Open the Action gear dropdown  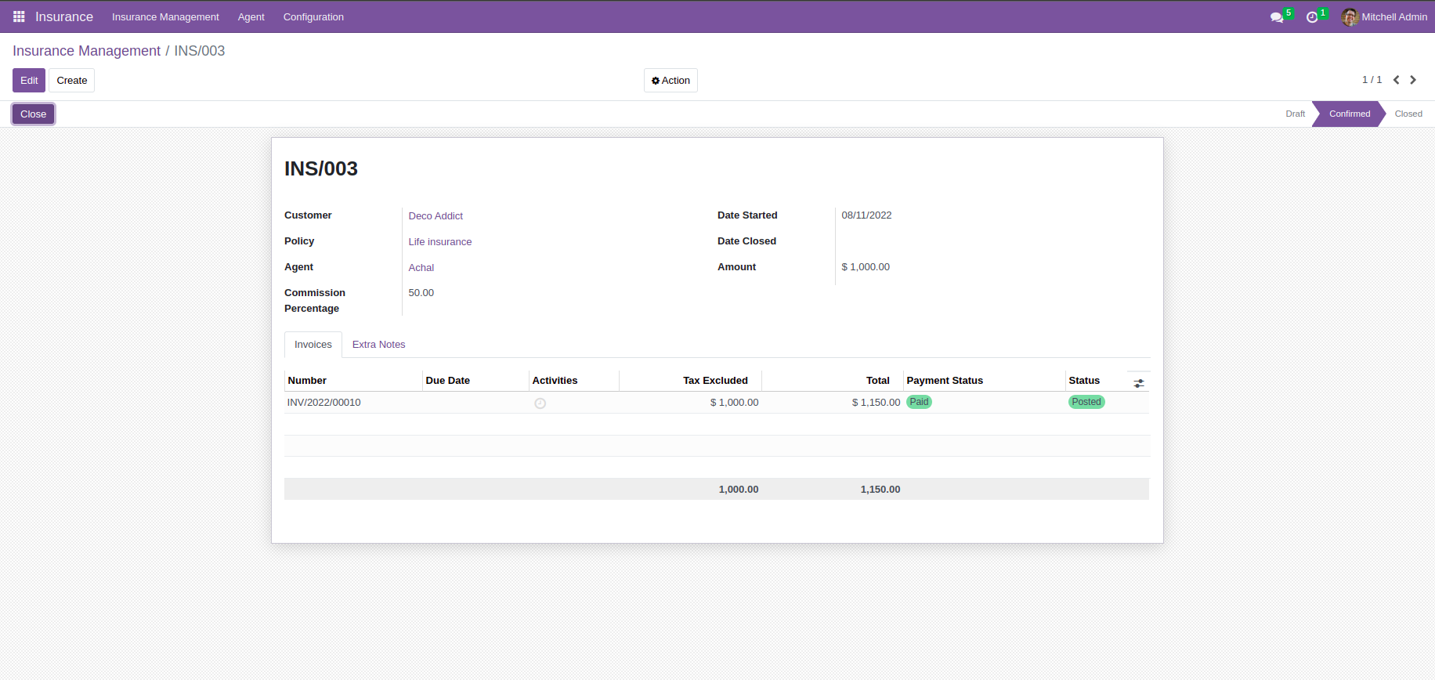671,81
